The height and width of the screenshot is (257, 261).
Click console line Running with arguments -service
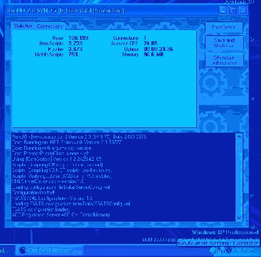[52, 148]
